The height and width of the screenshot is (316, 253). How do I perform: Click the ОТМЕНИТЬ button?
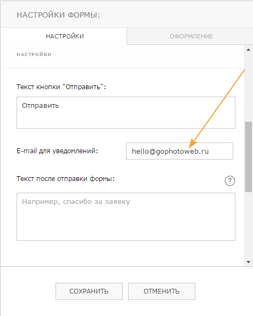click(x=162, y=291)
